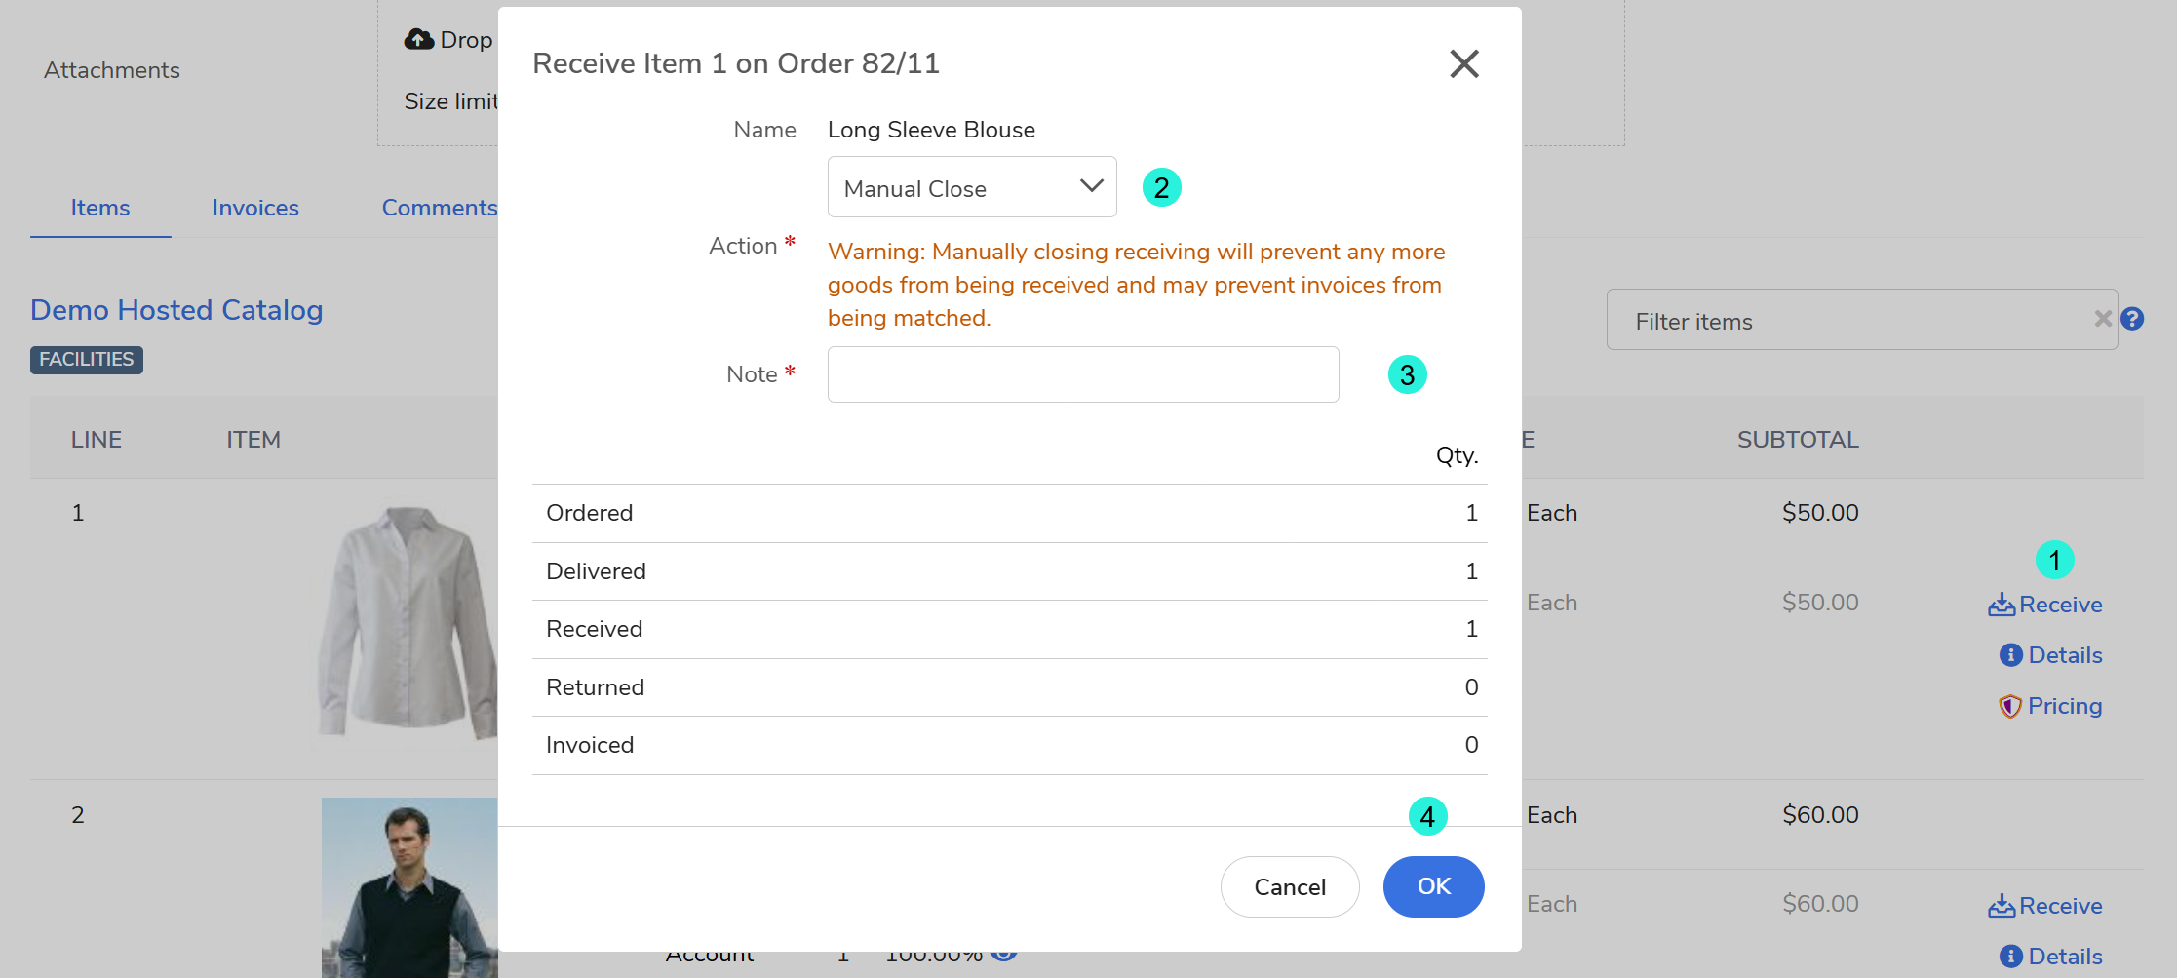Click the Pricing shield icon
This screenshot has height=978, width=2177.
[2009, 706]
